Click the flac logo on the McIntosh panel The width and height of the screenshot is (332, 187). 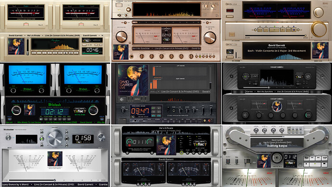coord(80,111)
